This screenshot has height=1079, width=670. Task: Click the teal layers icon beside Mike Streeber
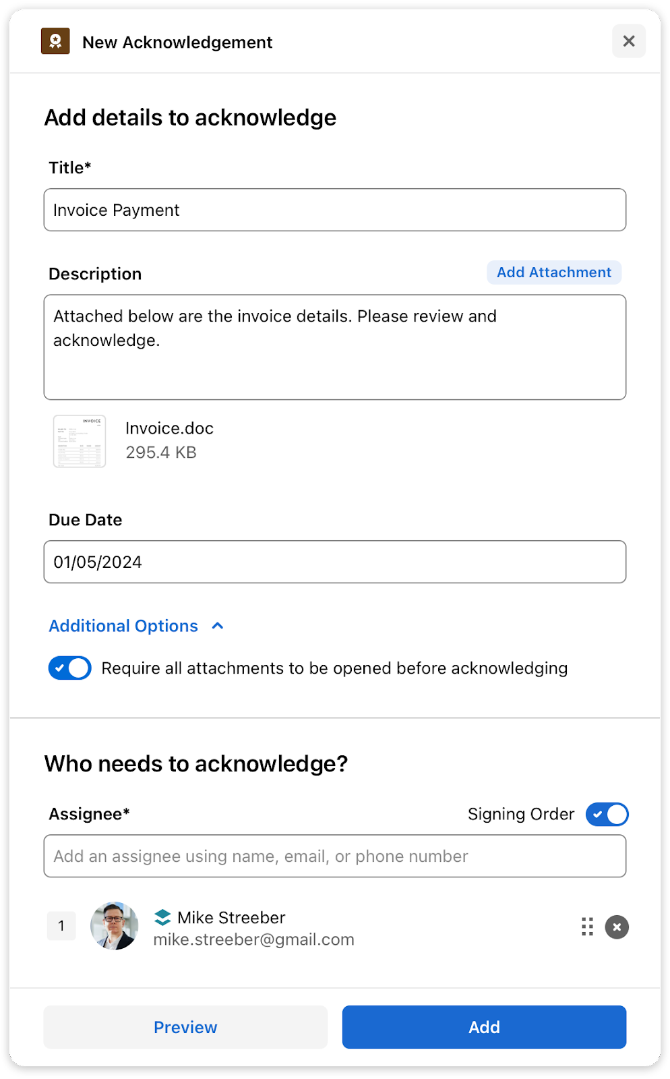click(x=162, y=918)
